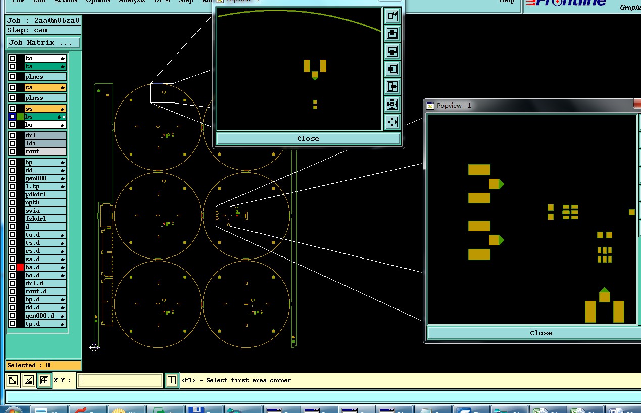Viewport: 641px width, 413px height.
Task: Click the hand marker on the tp.d layer row
Action: pos(63,324)
